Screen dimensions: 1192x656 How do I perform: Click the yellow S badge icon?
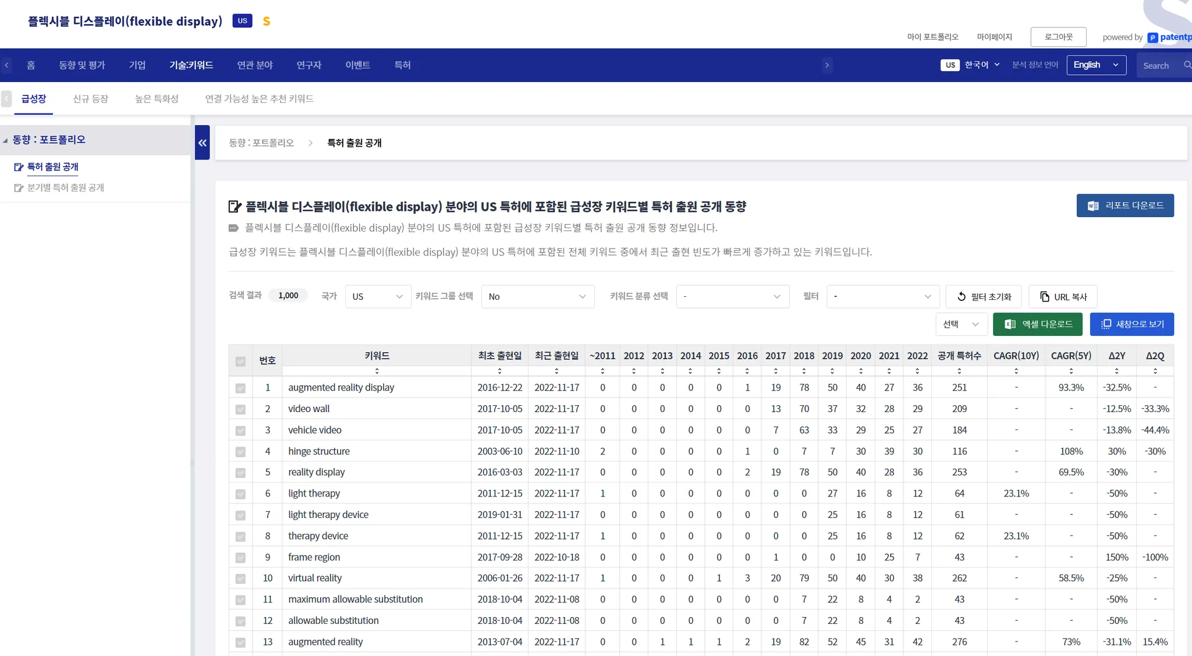click(267, 22)
